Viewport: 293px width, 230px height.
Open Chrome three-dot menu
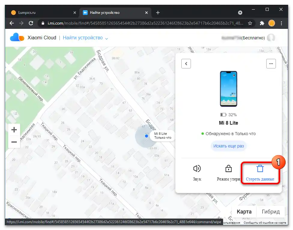(x=281, y=23)
